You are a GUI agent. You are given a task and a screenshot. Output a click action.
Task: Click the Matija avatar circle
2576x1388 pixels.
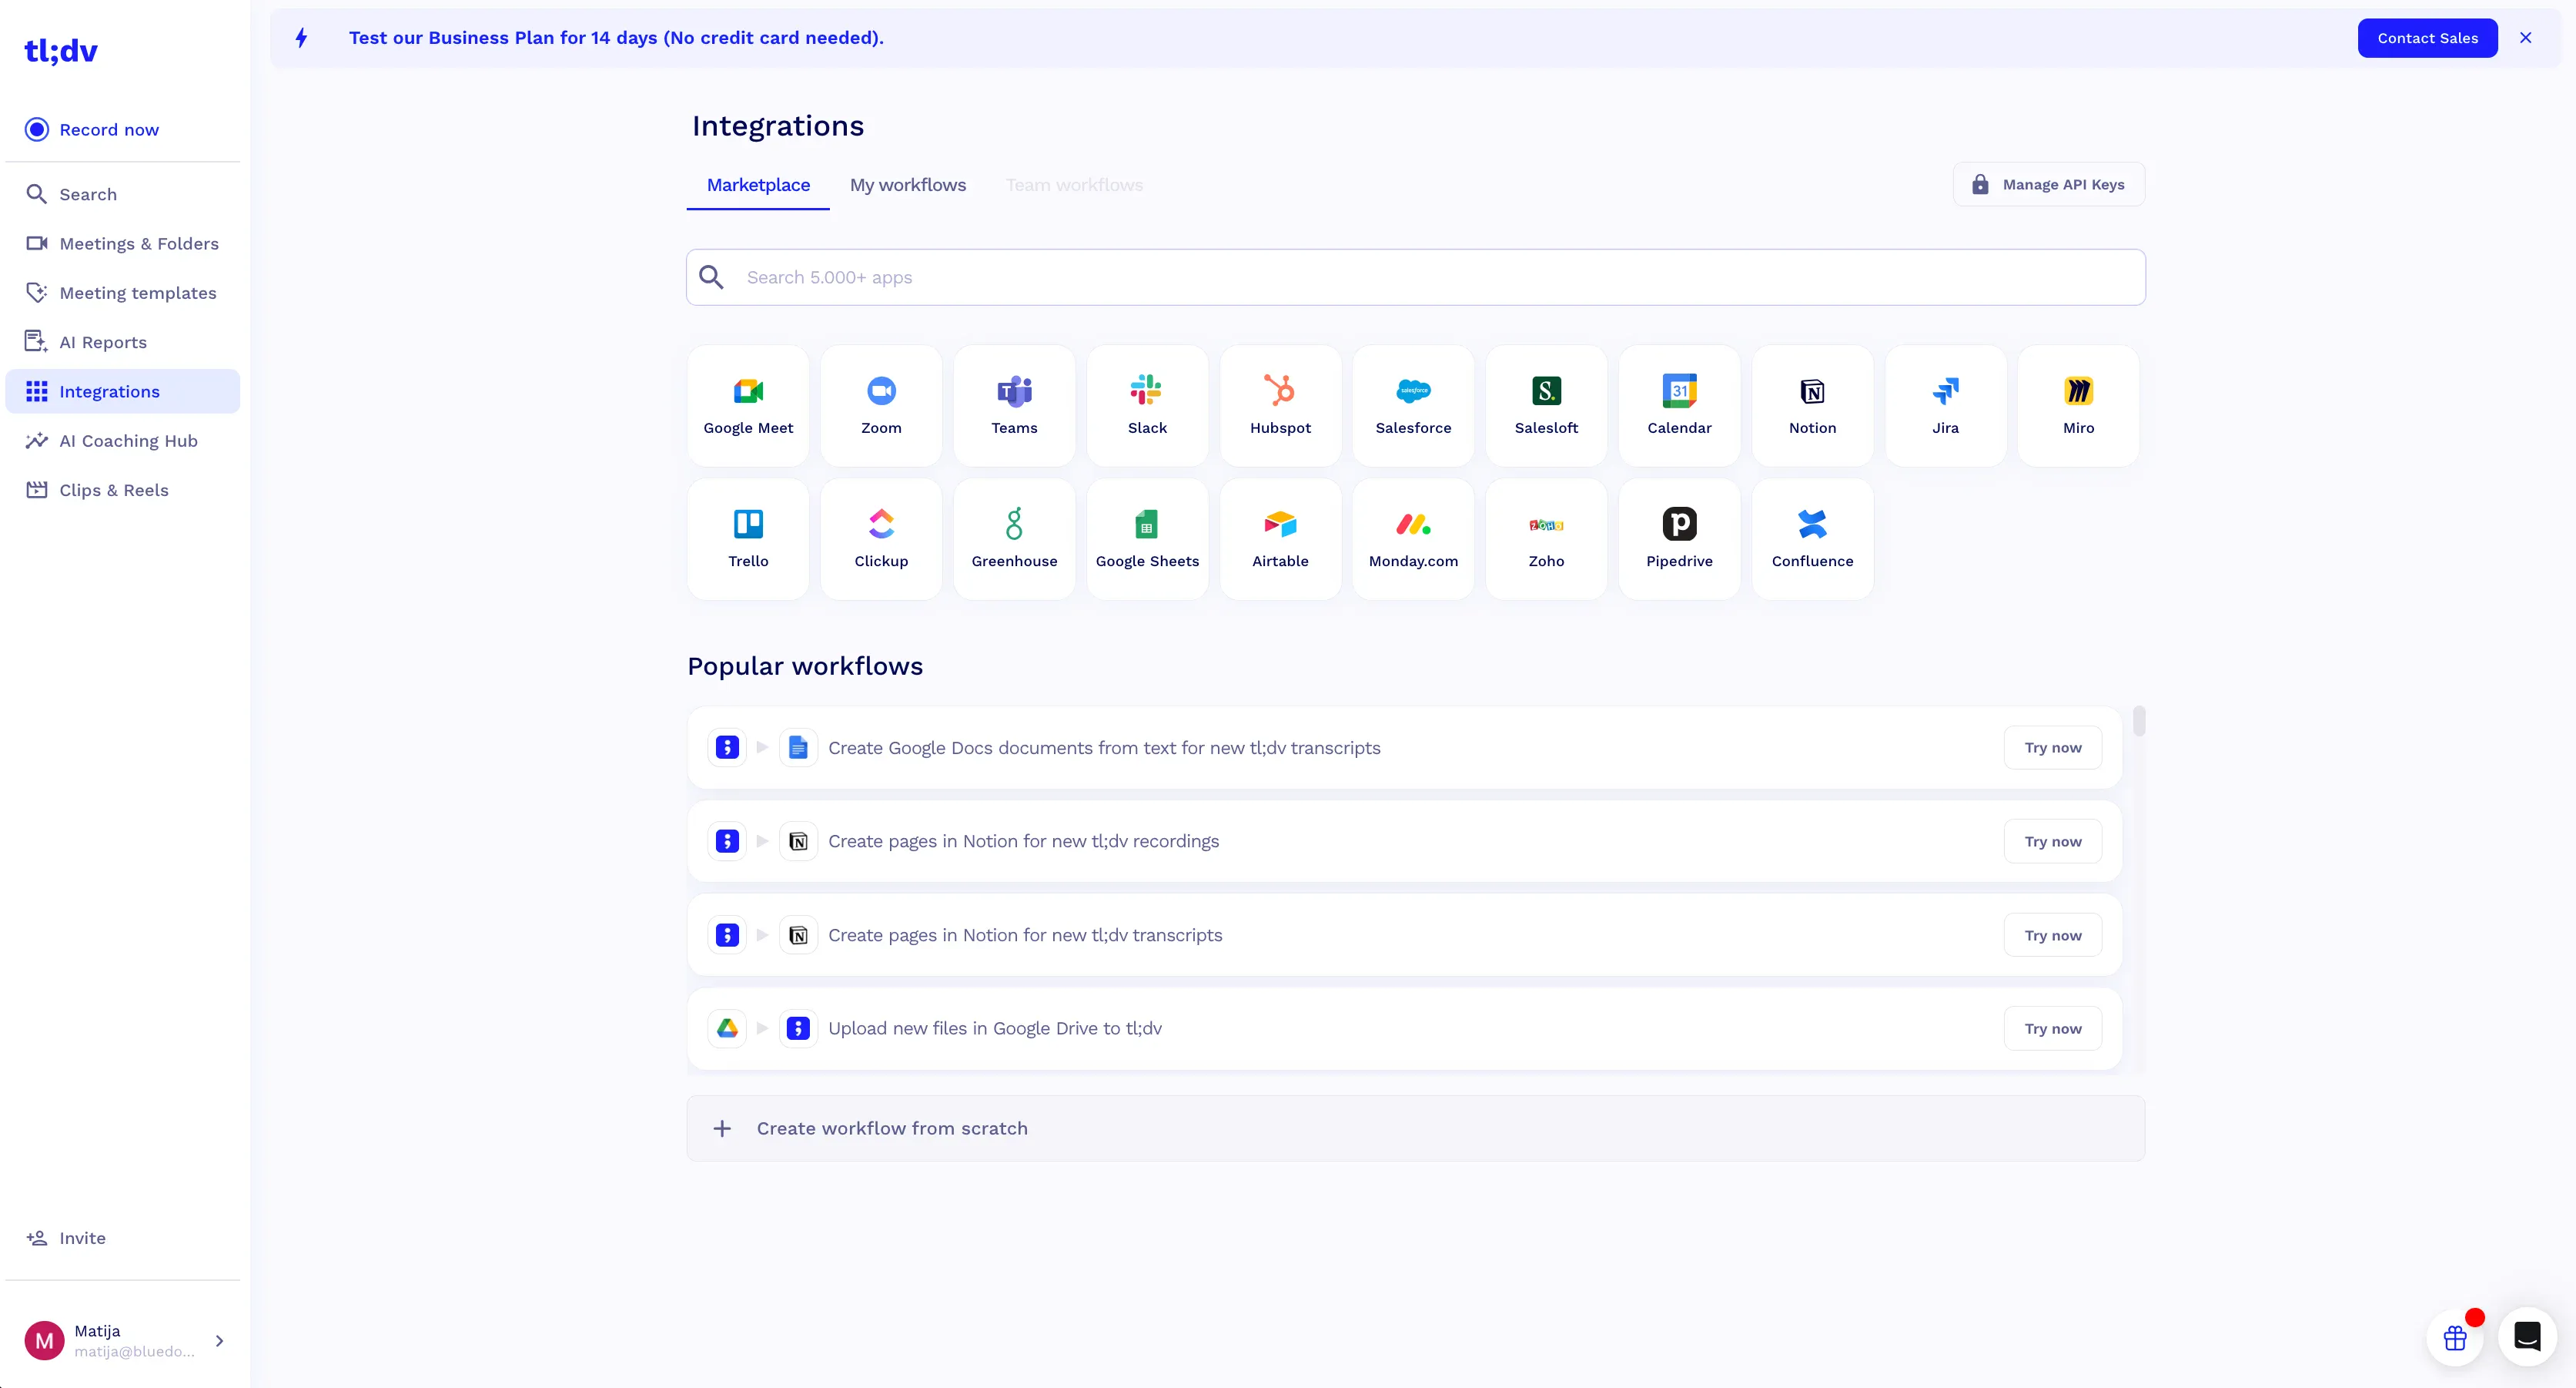tap(44, 1340)
